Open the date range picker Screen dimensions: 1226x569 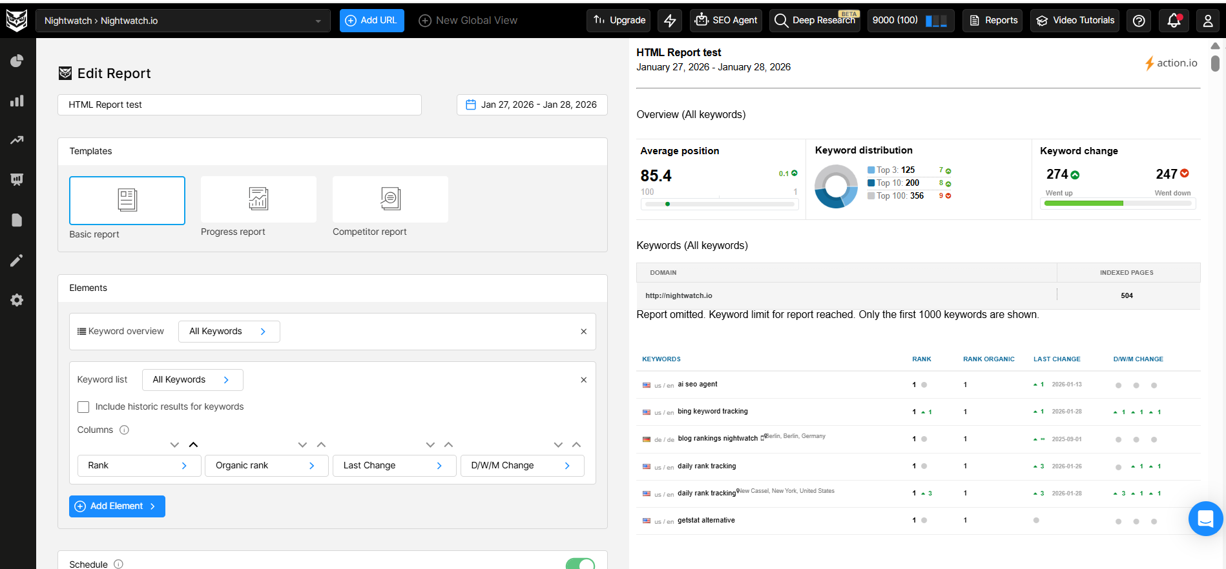(x=532, y=105)
